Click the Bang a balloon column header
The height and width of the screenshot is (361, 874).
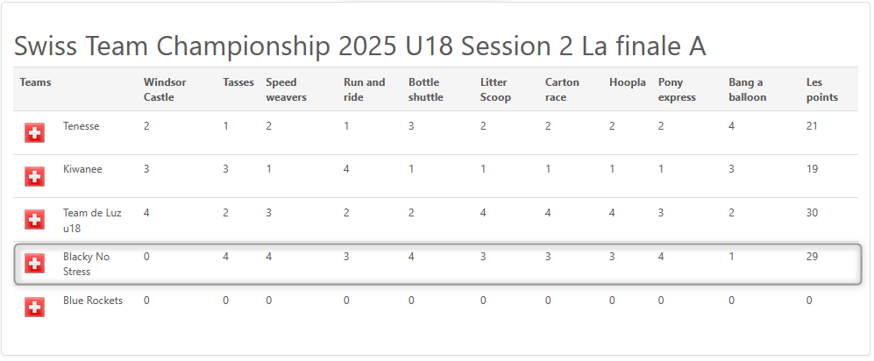pyautogui.click(x=748, y=89)
